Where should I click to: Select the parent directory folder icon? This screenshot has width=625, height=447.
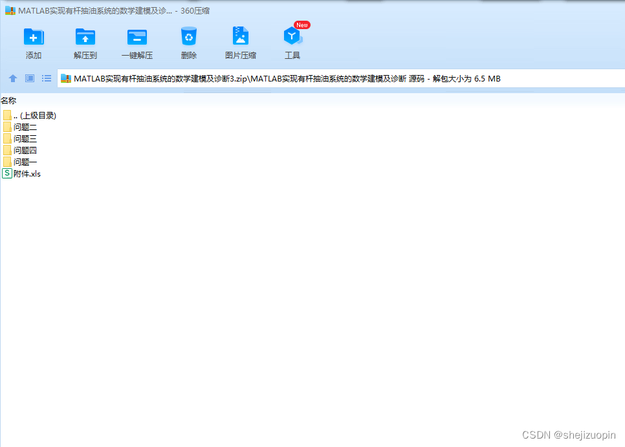point(7,116)
